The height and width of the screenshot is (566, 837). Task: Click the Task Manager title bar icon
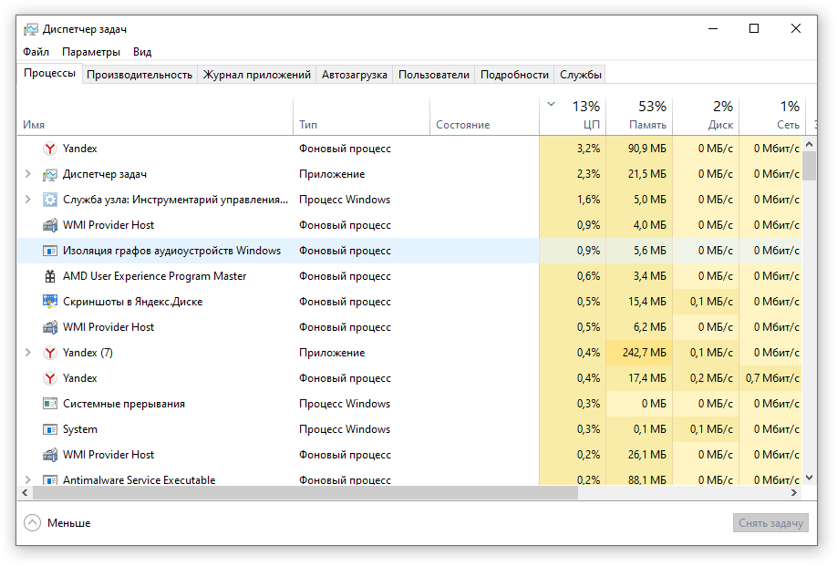pyautogui.click(x=31, y=29)
